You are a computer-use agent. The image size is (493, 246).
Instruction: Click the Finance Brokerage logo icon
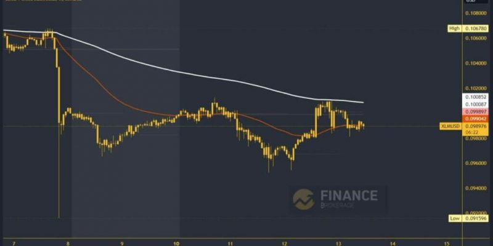(303, 199)
